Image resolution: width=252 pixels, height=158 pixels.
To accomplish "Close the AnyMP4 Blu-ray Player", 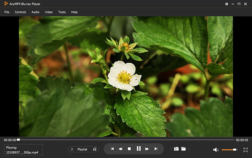I will coord(245,4).
